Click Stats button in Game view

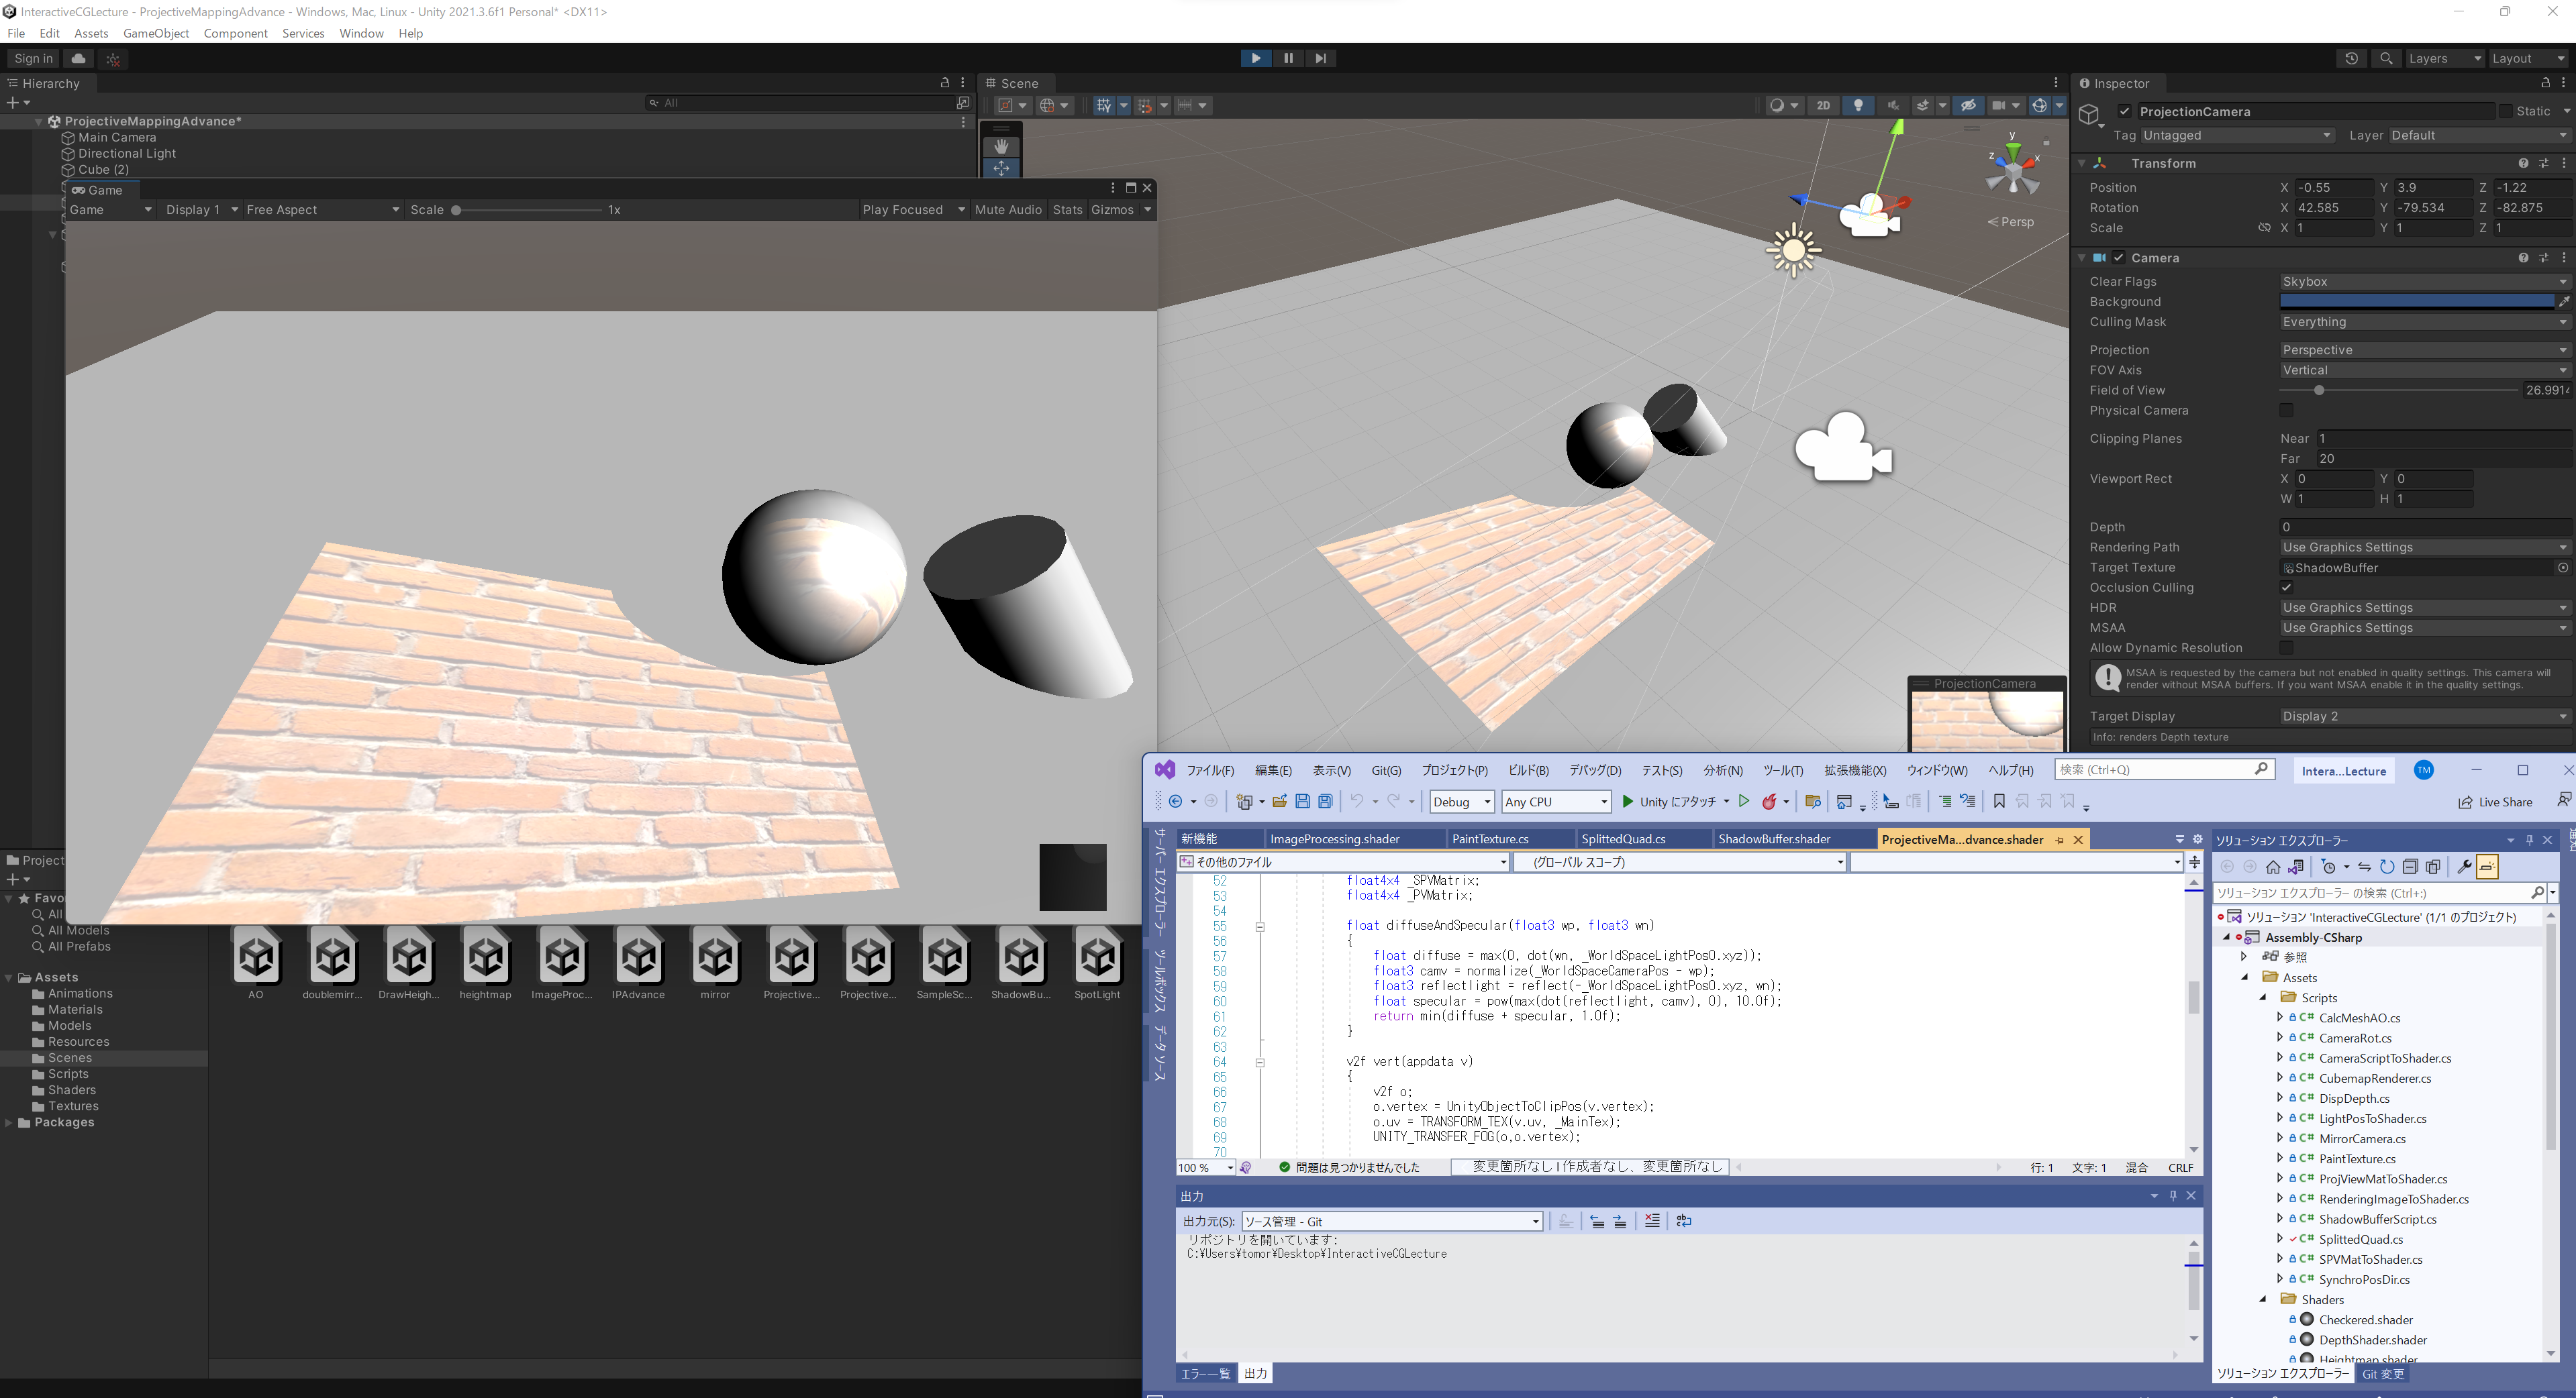[x=1067, y=210]
